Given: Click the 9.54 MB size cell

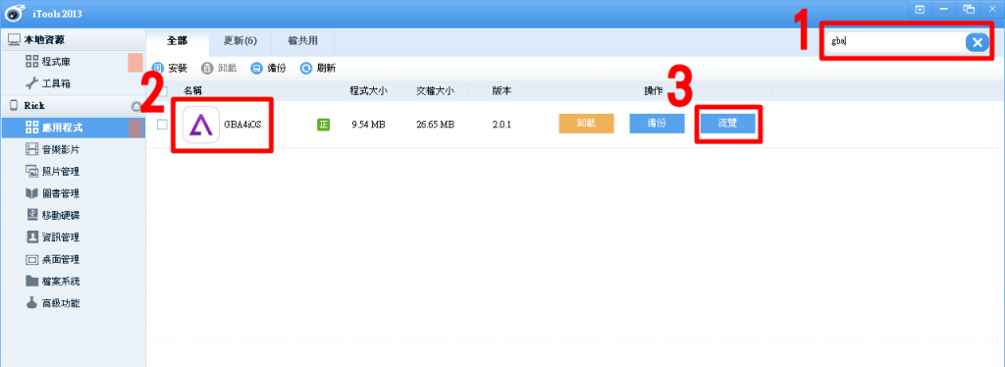Looking at the screenshot, I should 369,125.
